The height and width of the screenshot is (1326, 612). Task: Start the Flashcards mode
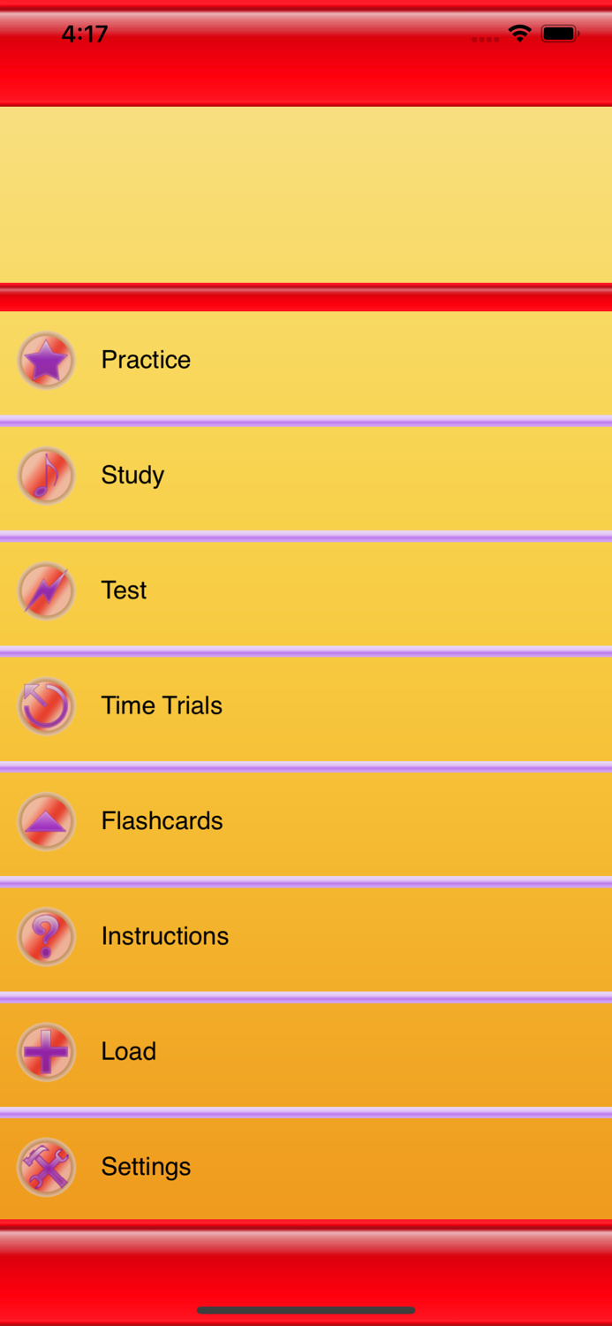point(162,821)
